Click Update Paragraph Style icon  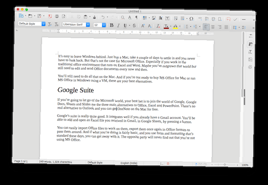click(50, 24)
